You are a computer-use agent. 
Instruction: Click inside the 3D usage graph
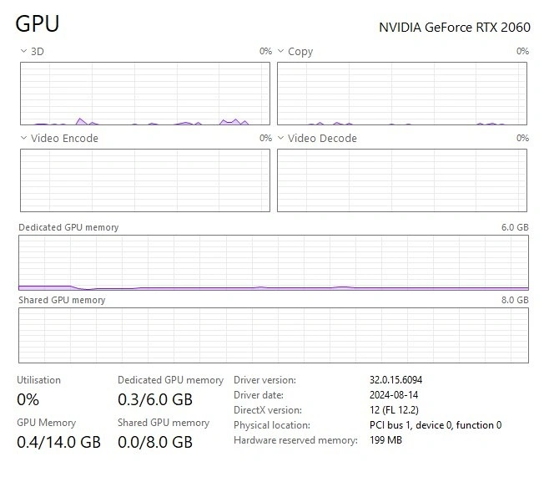(144, 93)
